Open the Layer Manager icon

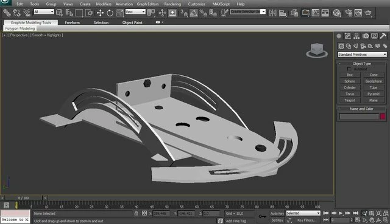click(294, 12)
